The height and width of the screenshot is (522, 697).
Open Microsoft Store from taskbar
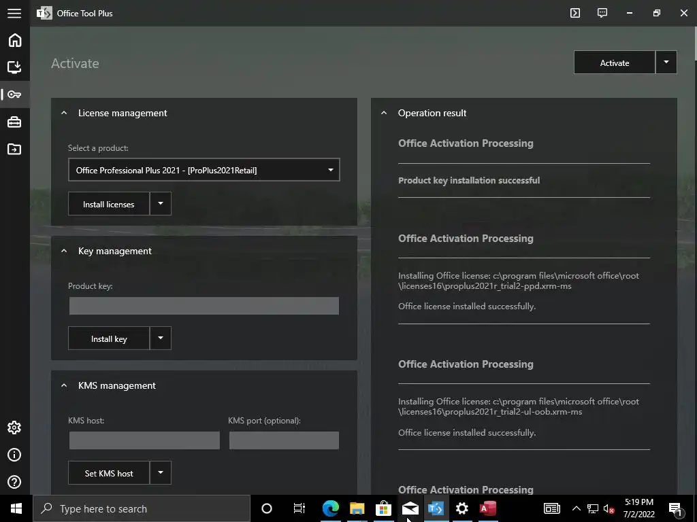(x=383, y=508)
